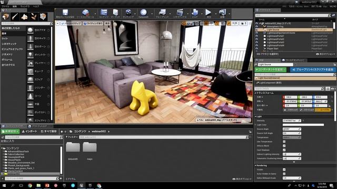
Task: Click the blue Add Blueprint/Script button
Action: pos(313,70)
